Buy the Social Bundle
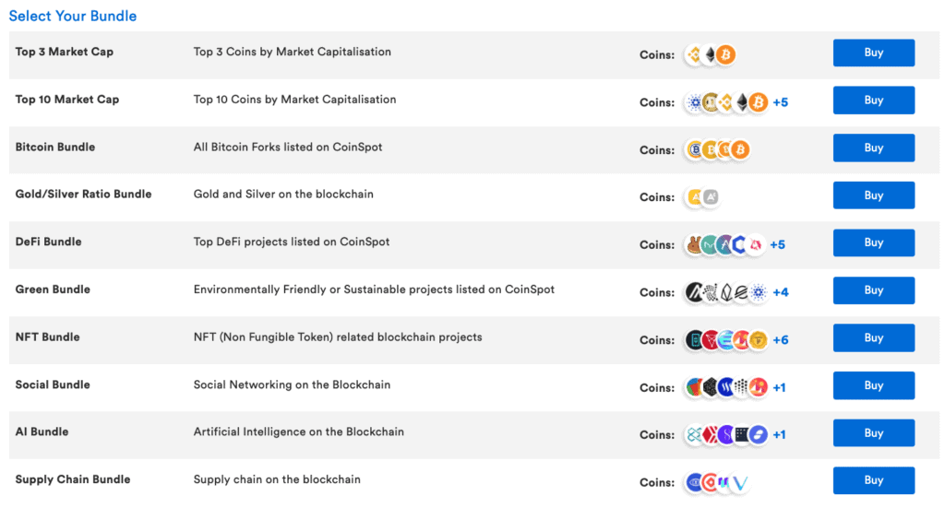The image size is (945, 508). point(874,385)
